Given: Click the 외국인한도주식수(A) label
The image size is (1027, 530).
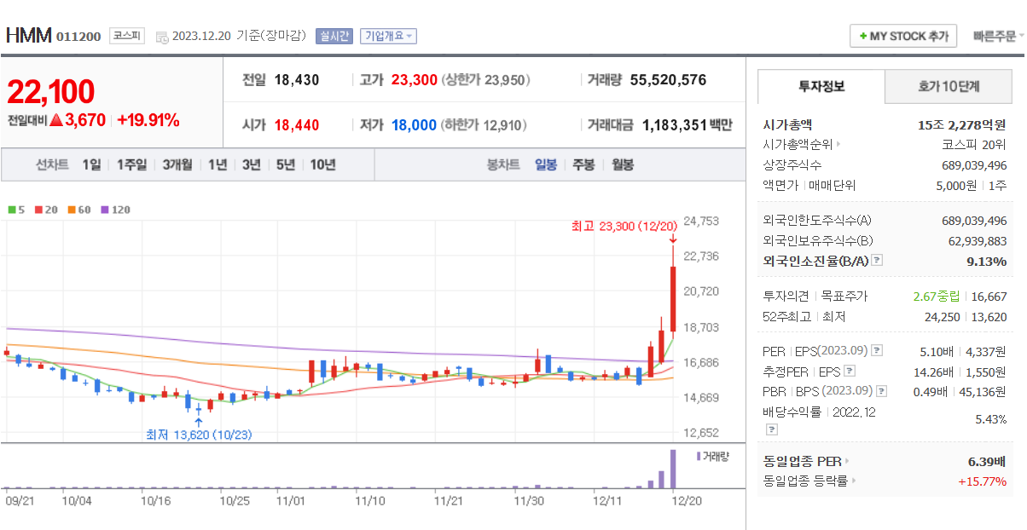Looking at the screenshot, I should (817, 221).
